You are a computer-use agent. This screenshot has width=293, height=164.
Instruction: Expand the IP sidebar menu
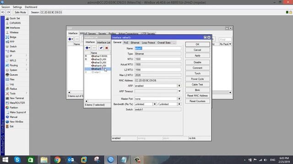11,56
